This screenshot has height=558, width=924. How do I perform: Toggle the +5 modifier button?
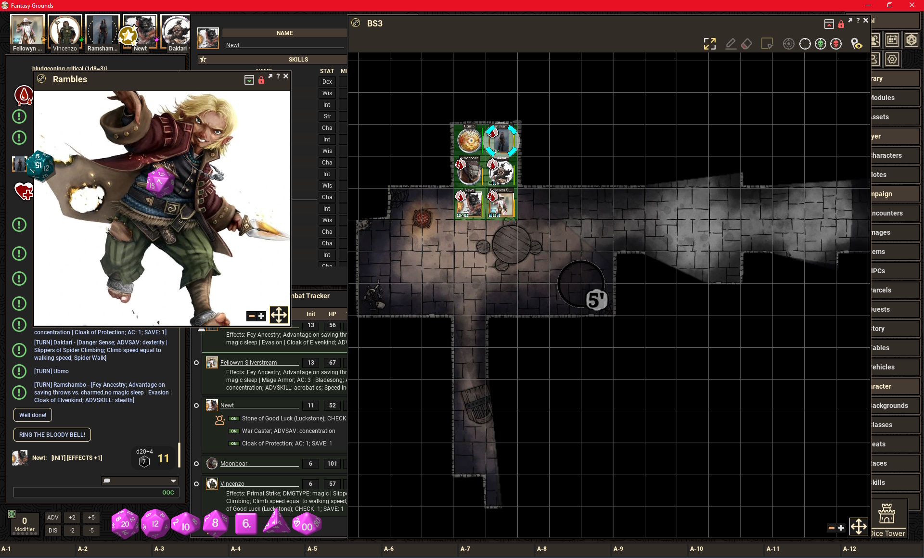(91, 518)
